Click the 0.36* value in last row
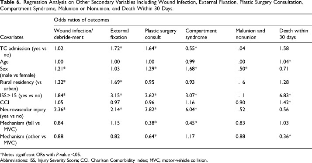 click(x=285, y=136)
